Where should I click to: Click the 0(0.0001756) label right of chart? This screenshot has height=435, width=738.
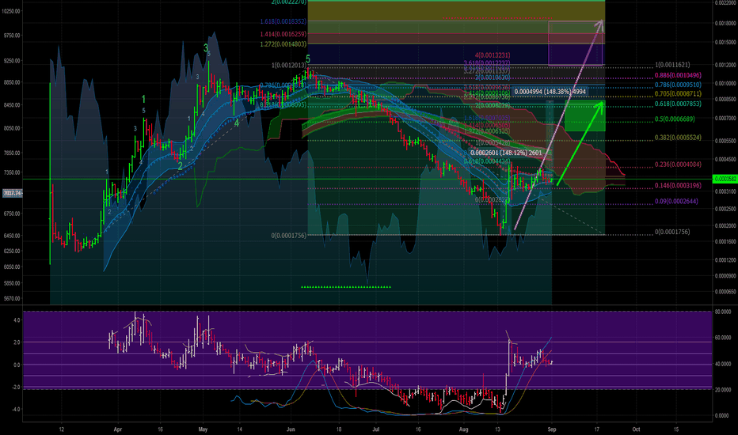[x=672, y=232]
